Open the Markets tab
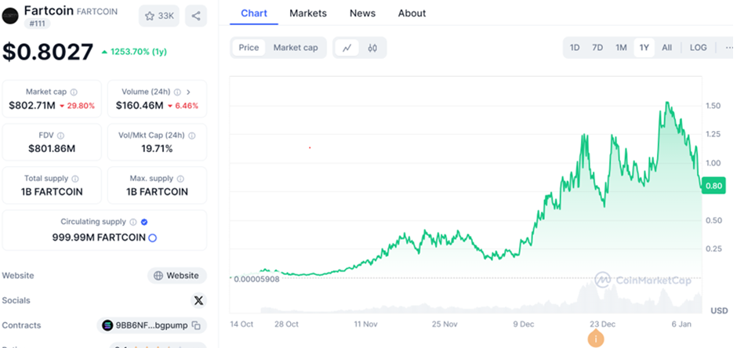Image resolution: width=737 pixels, height=348 pixels. coord(308,13)
